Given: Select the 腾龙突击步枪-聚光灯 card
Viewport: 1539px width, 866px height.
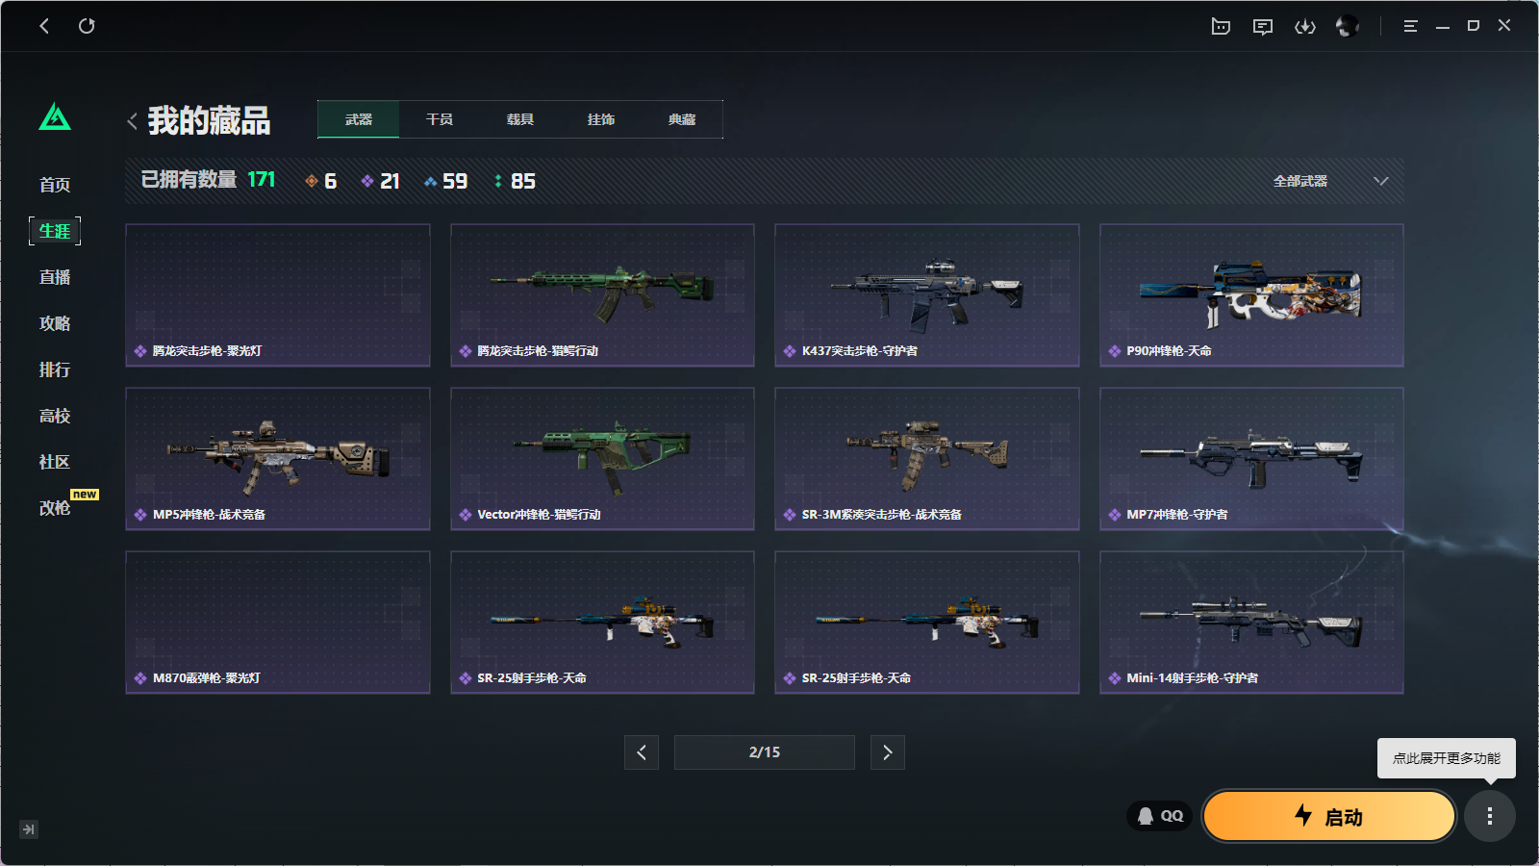Looking at the screenshot, I should [x=278, y=295].
